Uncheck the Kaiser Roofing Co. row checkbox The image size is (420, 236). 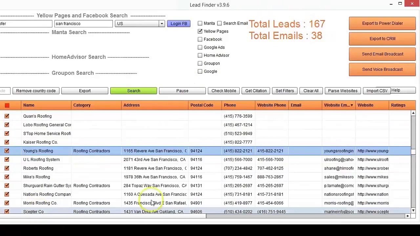[7, 142]
